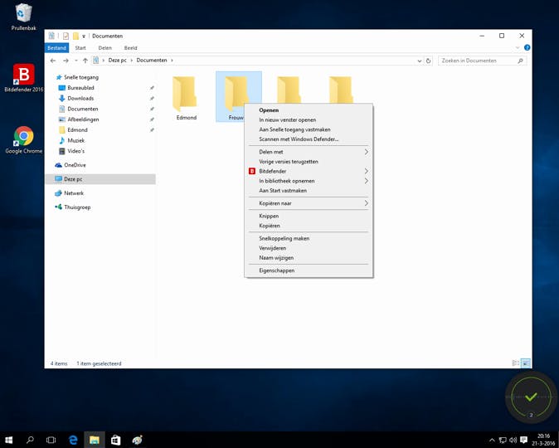
Task: Click the Edge browser taskbar icon
Action: tap(73, 440)
